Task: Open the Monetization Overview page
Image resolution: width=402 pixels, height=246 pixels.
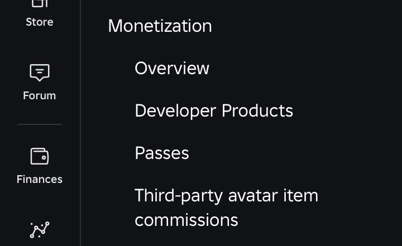Action: click(x=172, y=68)
